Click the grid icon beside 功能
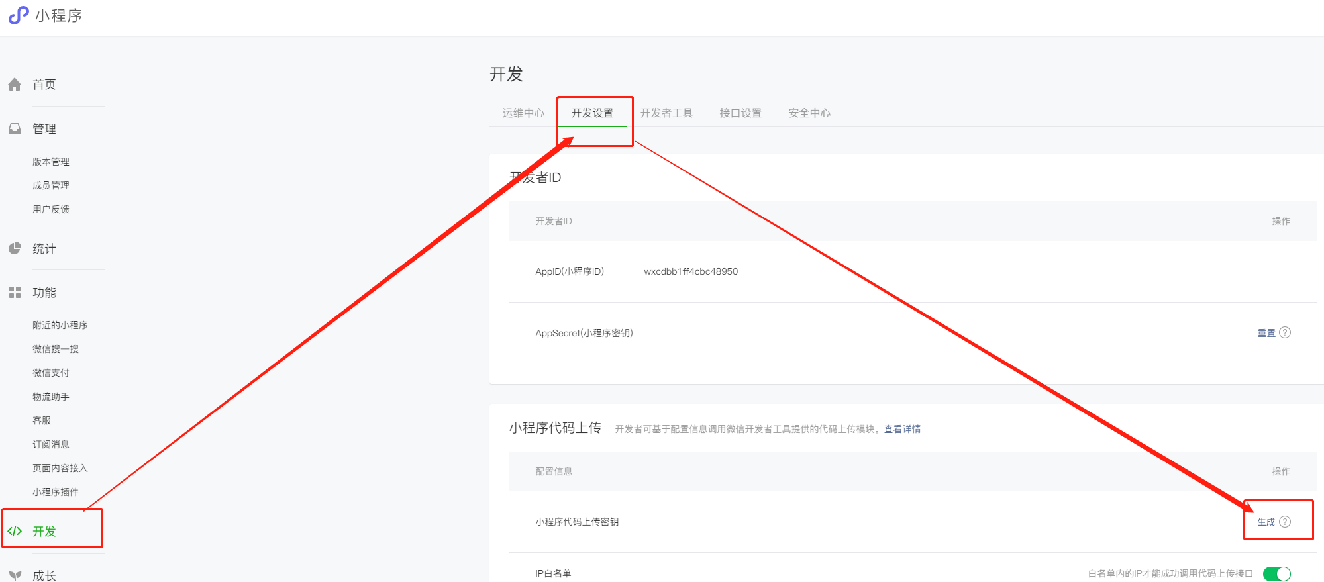Screen dimensions: 1324x582 pos(15,293)
